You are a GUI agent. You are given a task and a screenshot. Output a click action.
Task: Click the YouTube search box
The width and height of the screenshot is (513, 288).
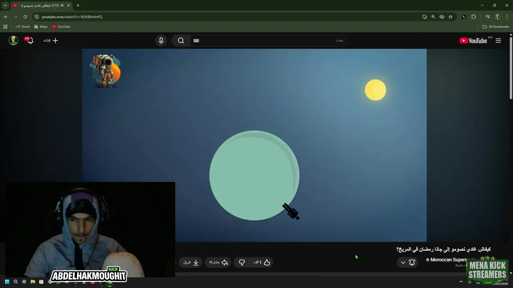269,40
